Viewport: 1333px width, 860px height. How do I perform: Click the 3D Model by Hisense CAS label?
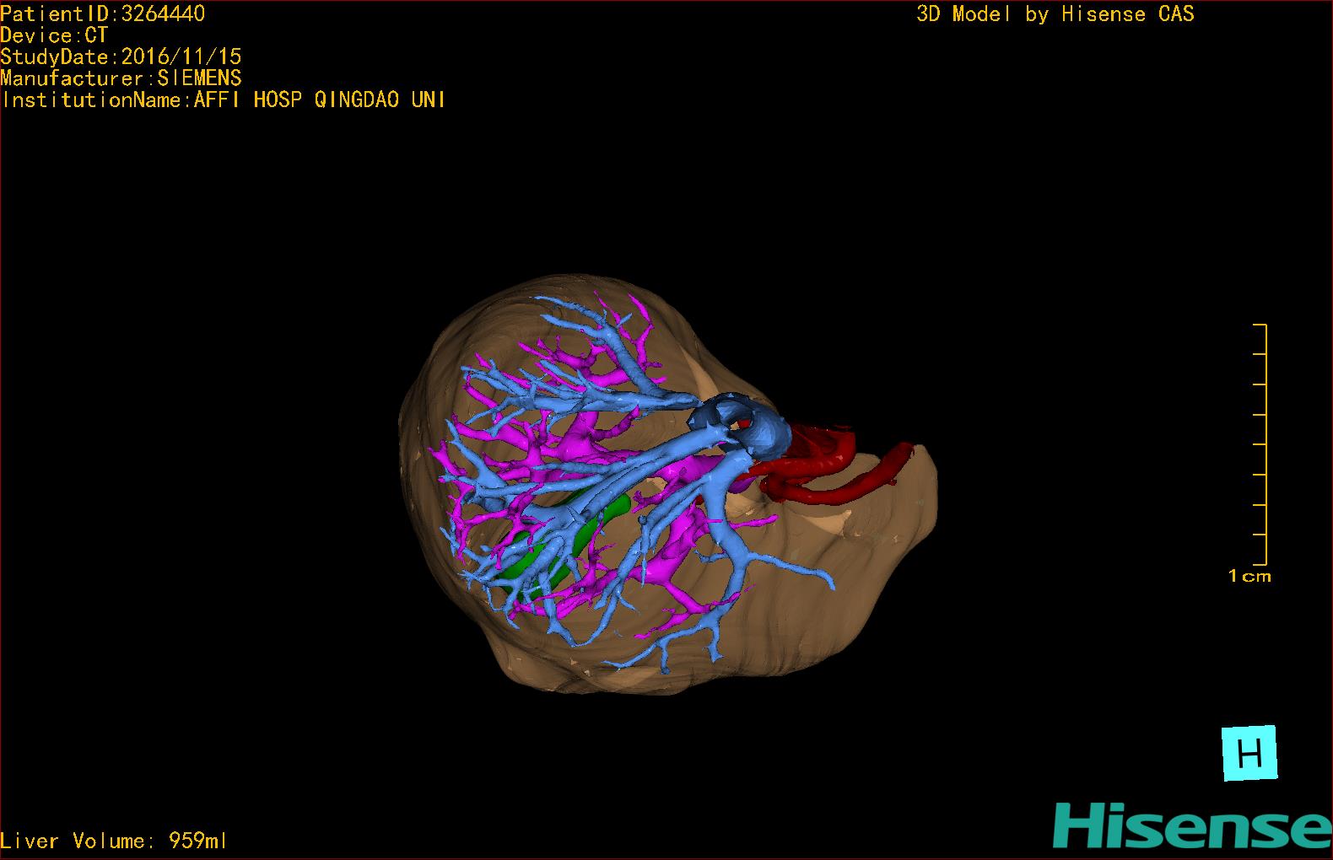[x=1055, y=13]
